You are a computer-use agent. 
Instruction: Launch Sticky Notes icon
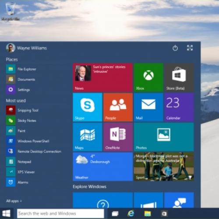click(x=11, y=120)
